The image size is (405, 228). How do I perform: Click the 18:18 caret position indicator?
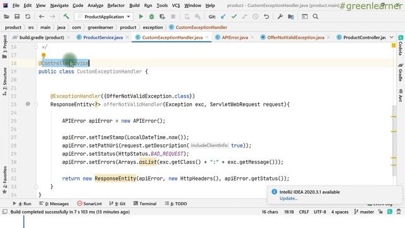(289, 212)
